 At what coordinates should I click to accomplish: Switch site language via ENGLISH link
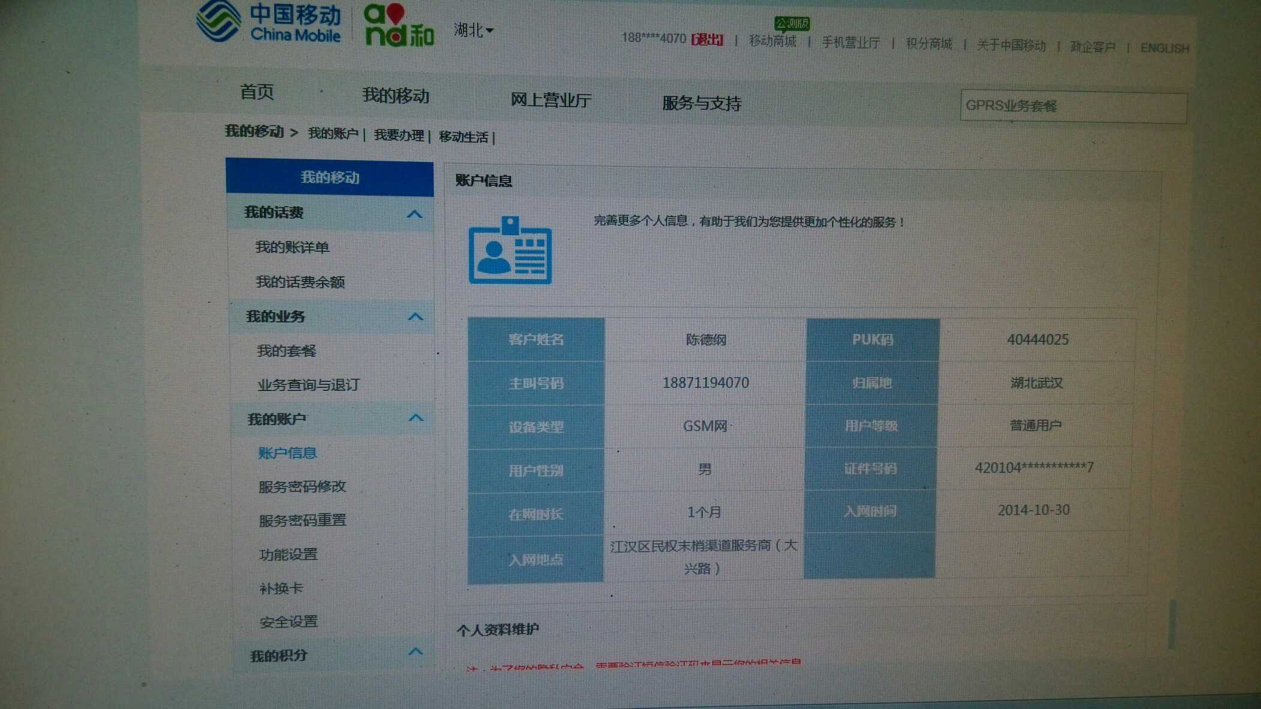(x=1164, y=48)
